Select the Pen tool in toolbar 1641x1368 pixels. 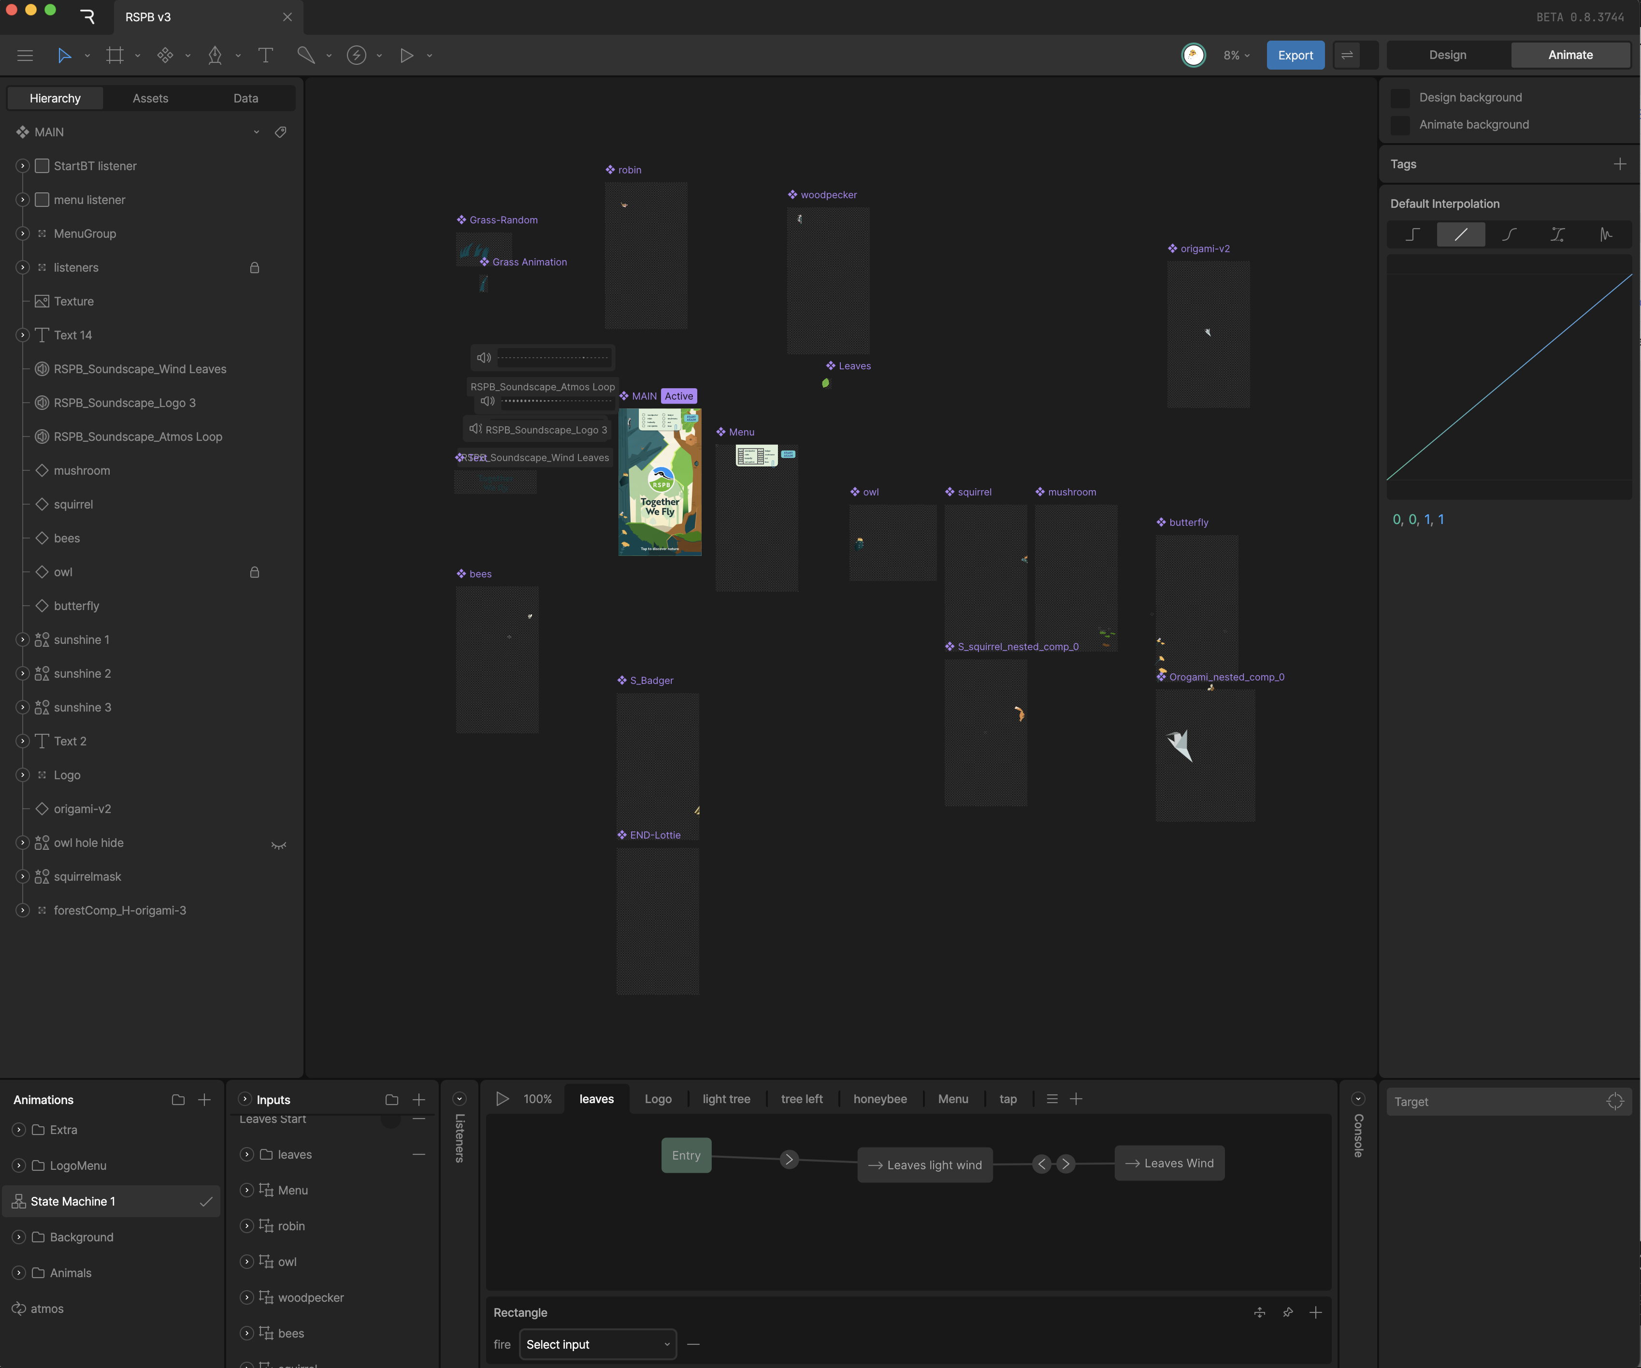pos(215,56)
